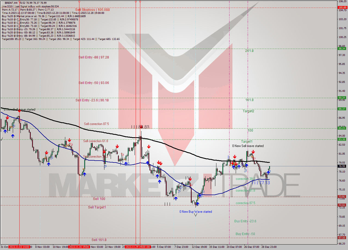348x250 pixels.
Task: Select the green 98.34 price tag
Action: click(x=342, y=49)
